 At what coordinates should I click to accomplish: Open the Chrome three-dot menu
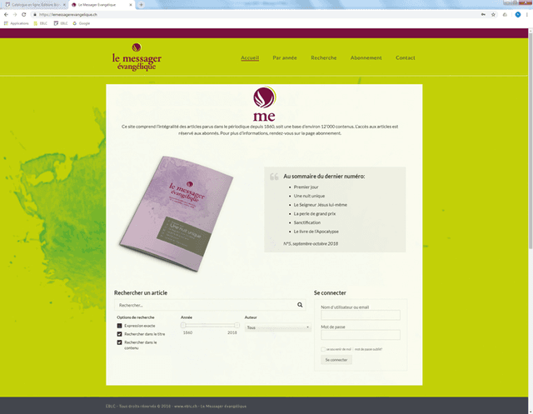tap(527, 15)
